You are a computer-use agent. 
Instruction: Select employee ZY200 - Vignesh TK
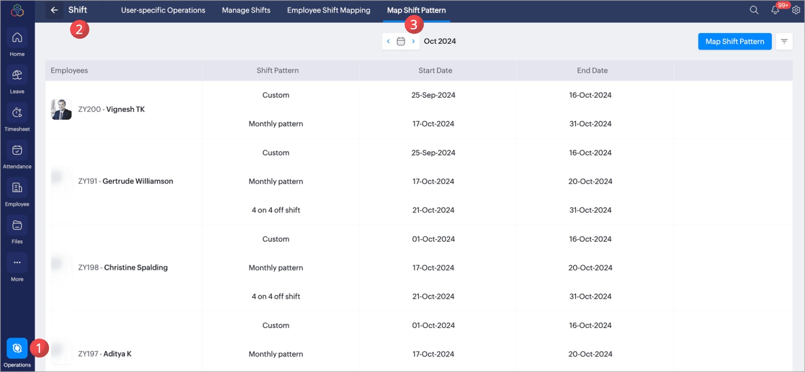point(111,109)
